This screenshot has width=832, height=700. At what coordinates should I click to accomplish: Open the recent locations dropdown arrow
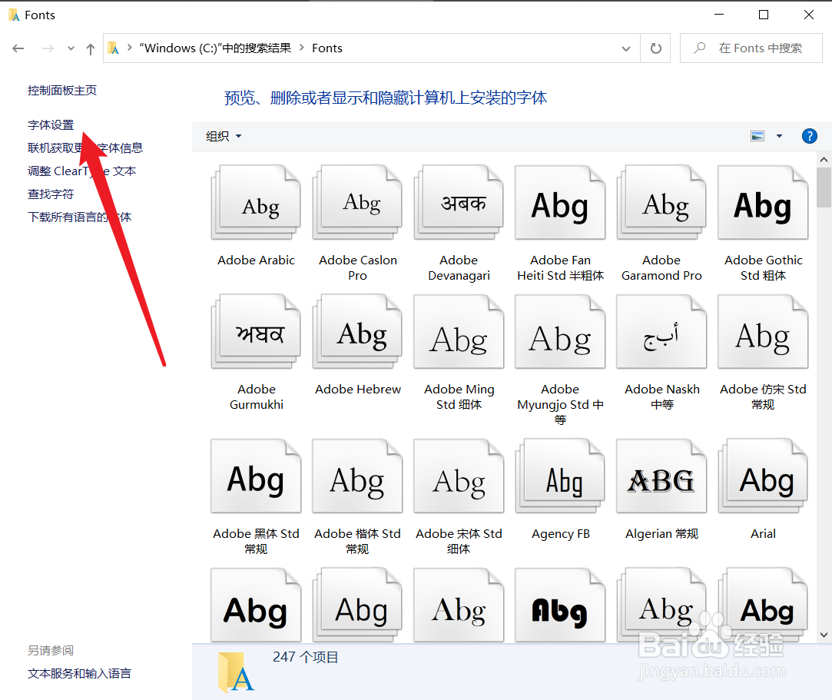[x=71, y=49]
